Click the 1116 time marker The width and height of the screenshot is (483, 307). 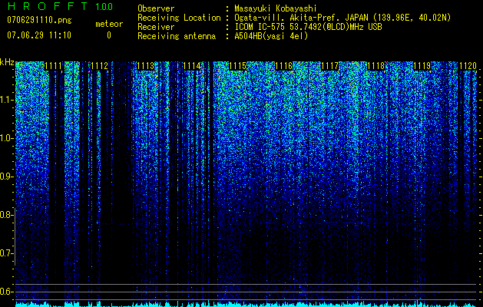coord(283,66)
